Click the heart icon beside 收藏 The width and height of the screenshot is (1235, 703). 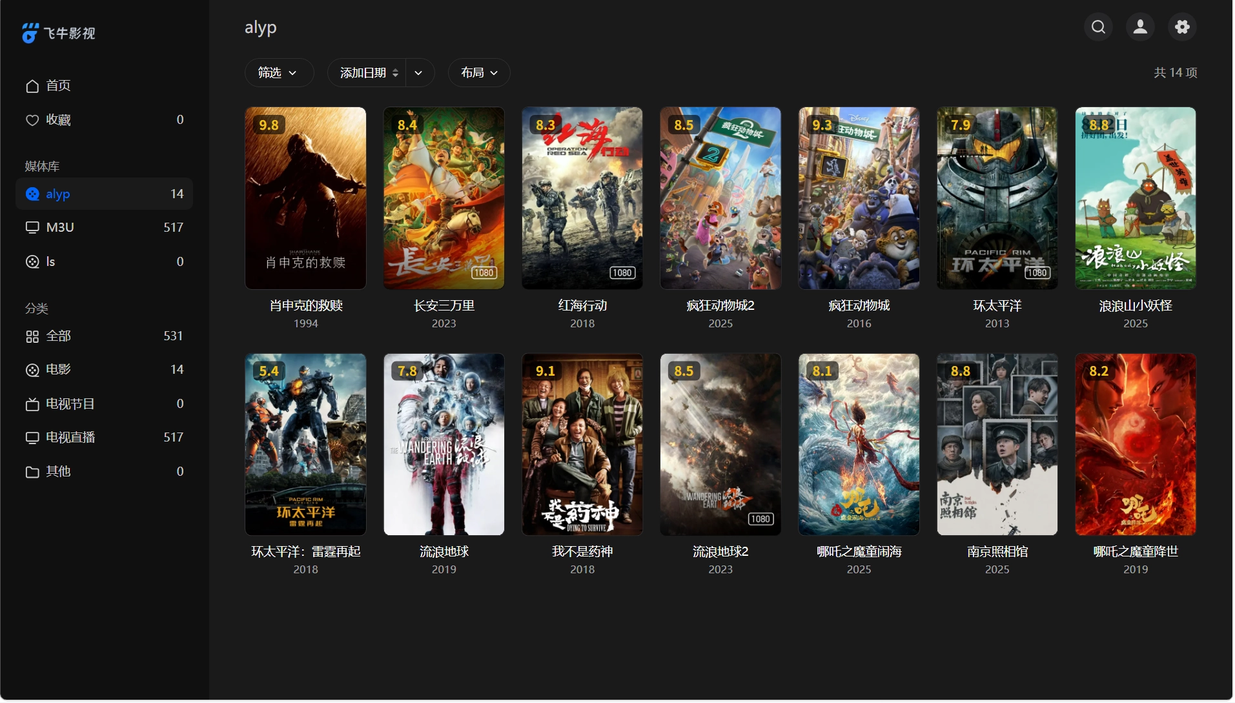coord(32,120)
